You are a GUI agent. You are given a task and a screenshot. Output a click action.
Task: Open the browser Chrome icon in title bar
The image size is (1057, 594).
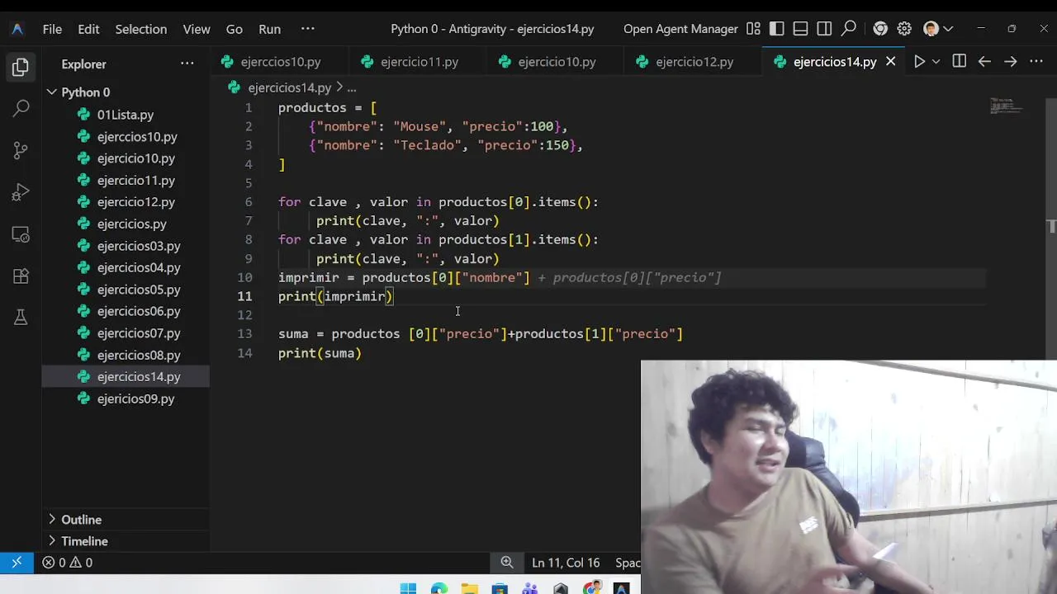coord(880,29)
